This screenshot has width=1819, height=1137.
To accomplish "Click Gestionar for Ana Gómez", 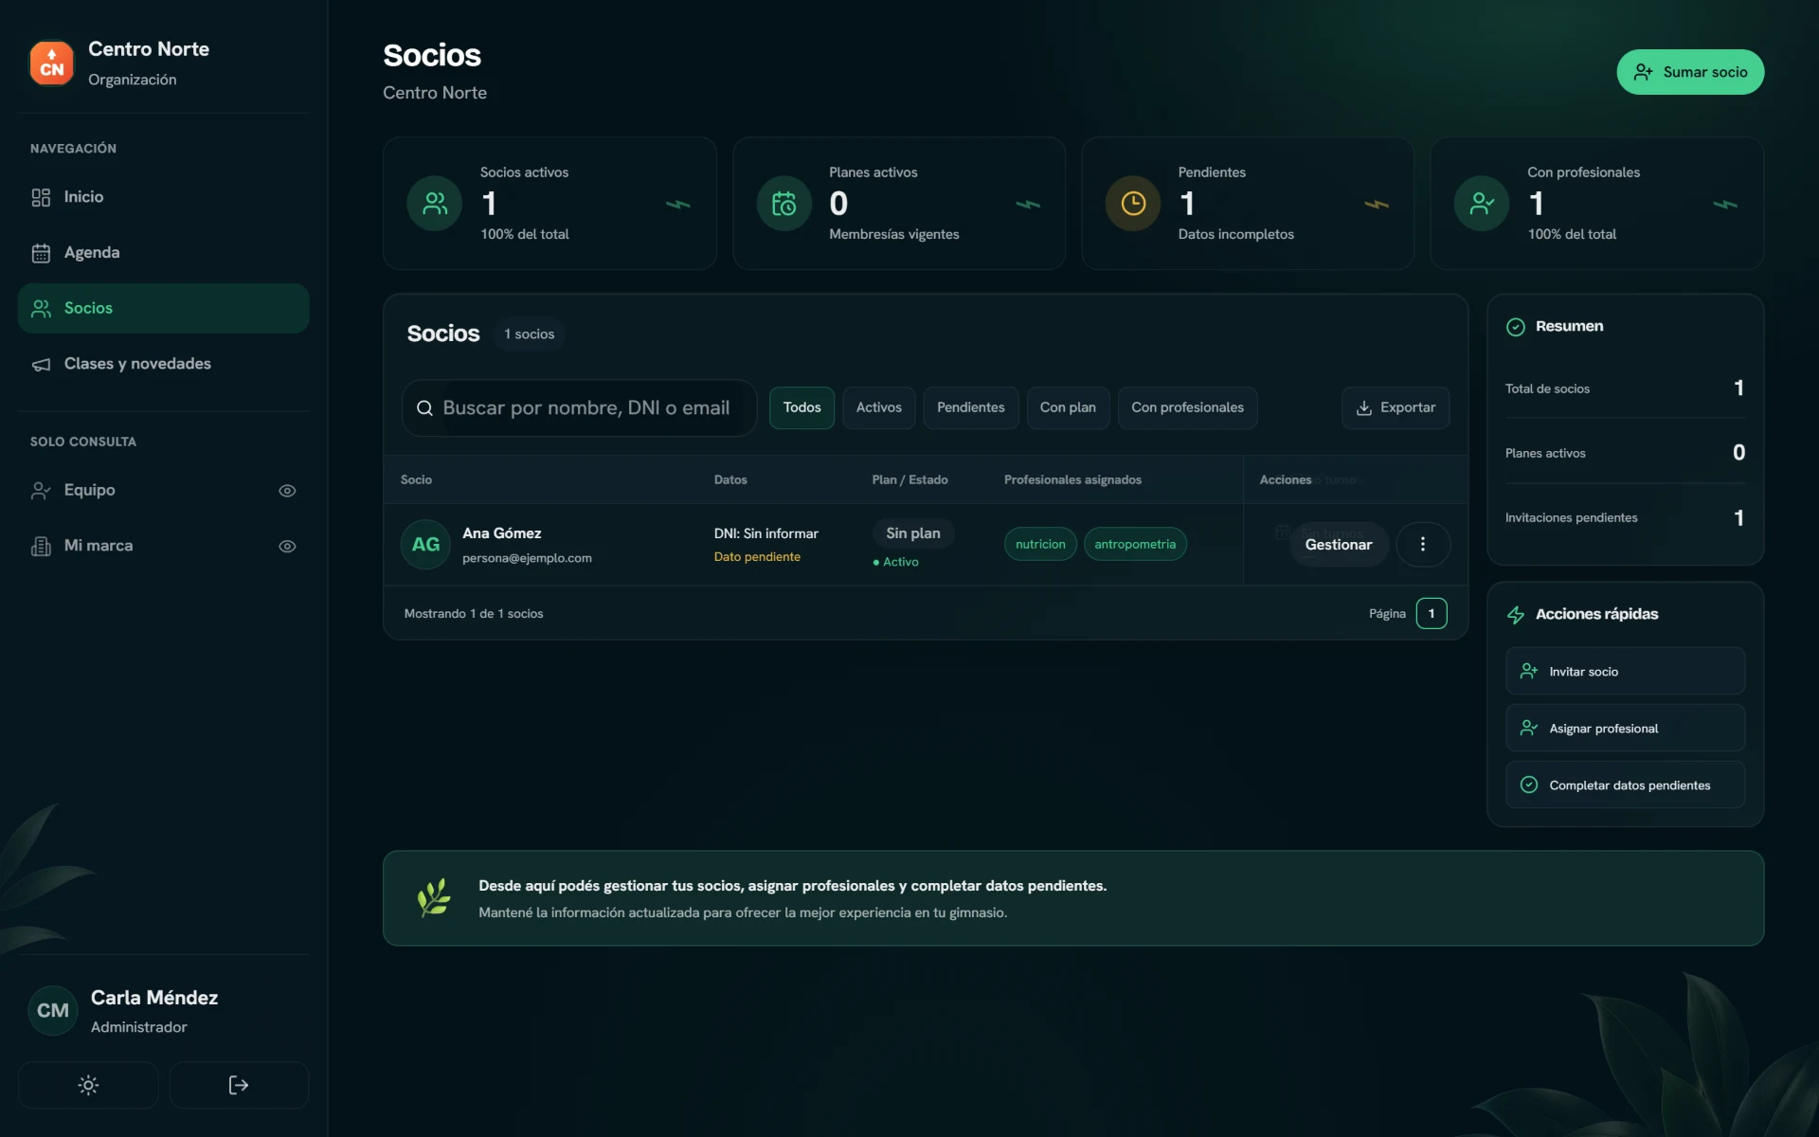I will click(1338, 544).
